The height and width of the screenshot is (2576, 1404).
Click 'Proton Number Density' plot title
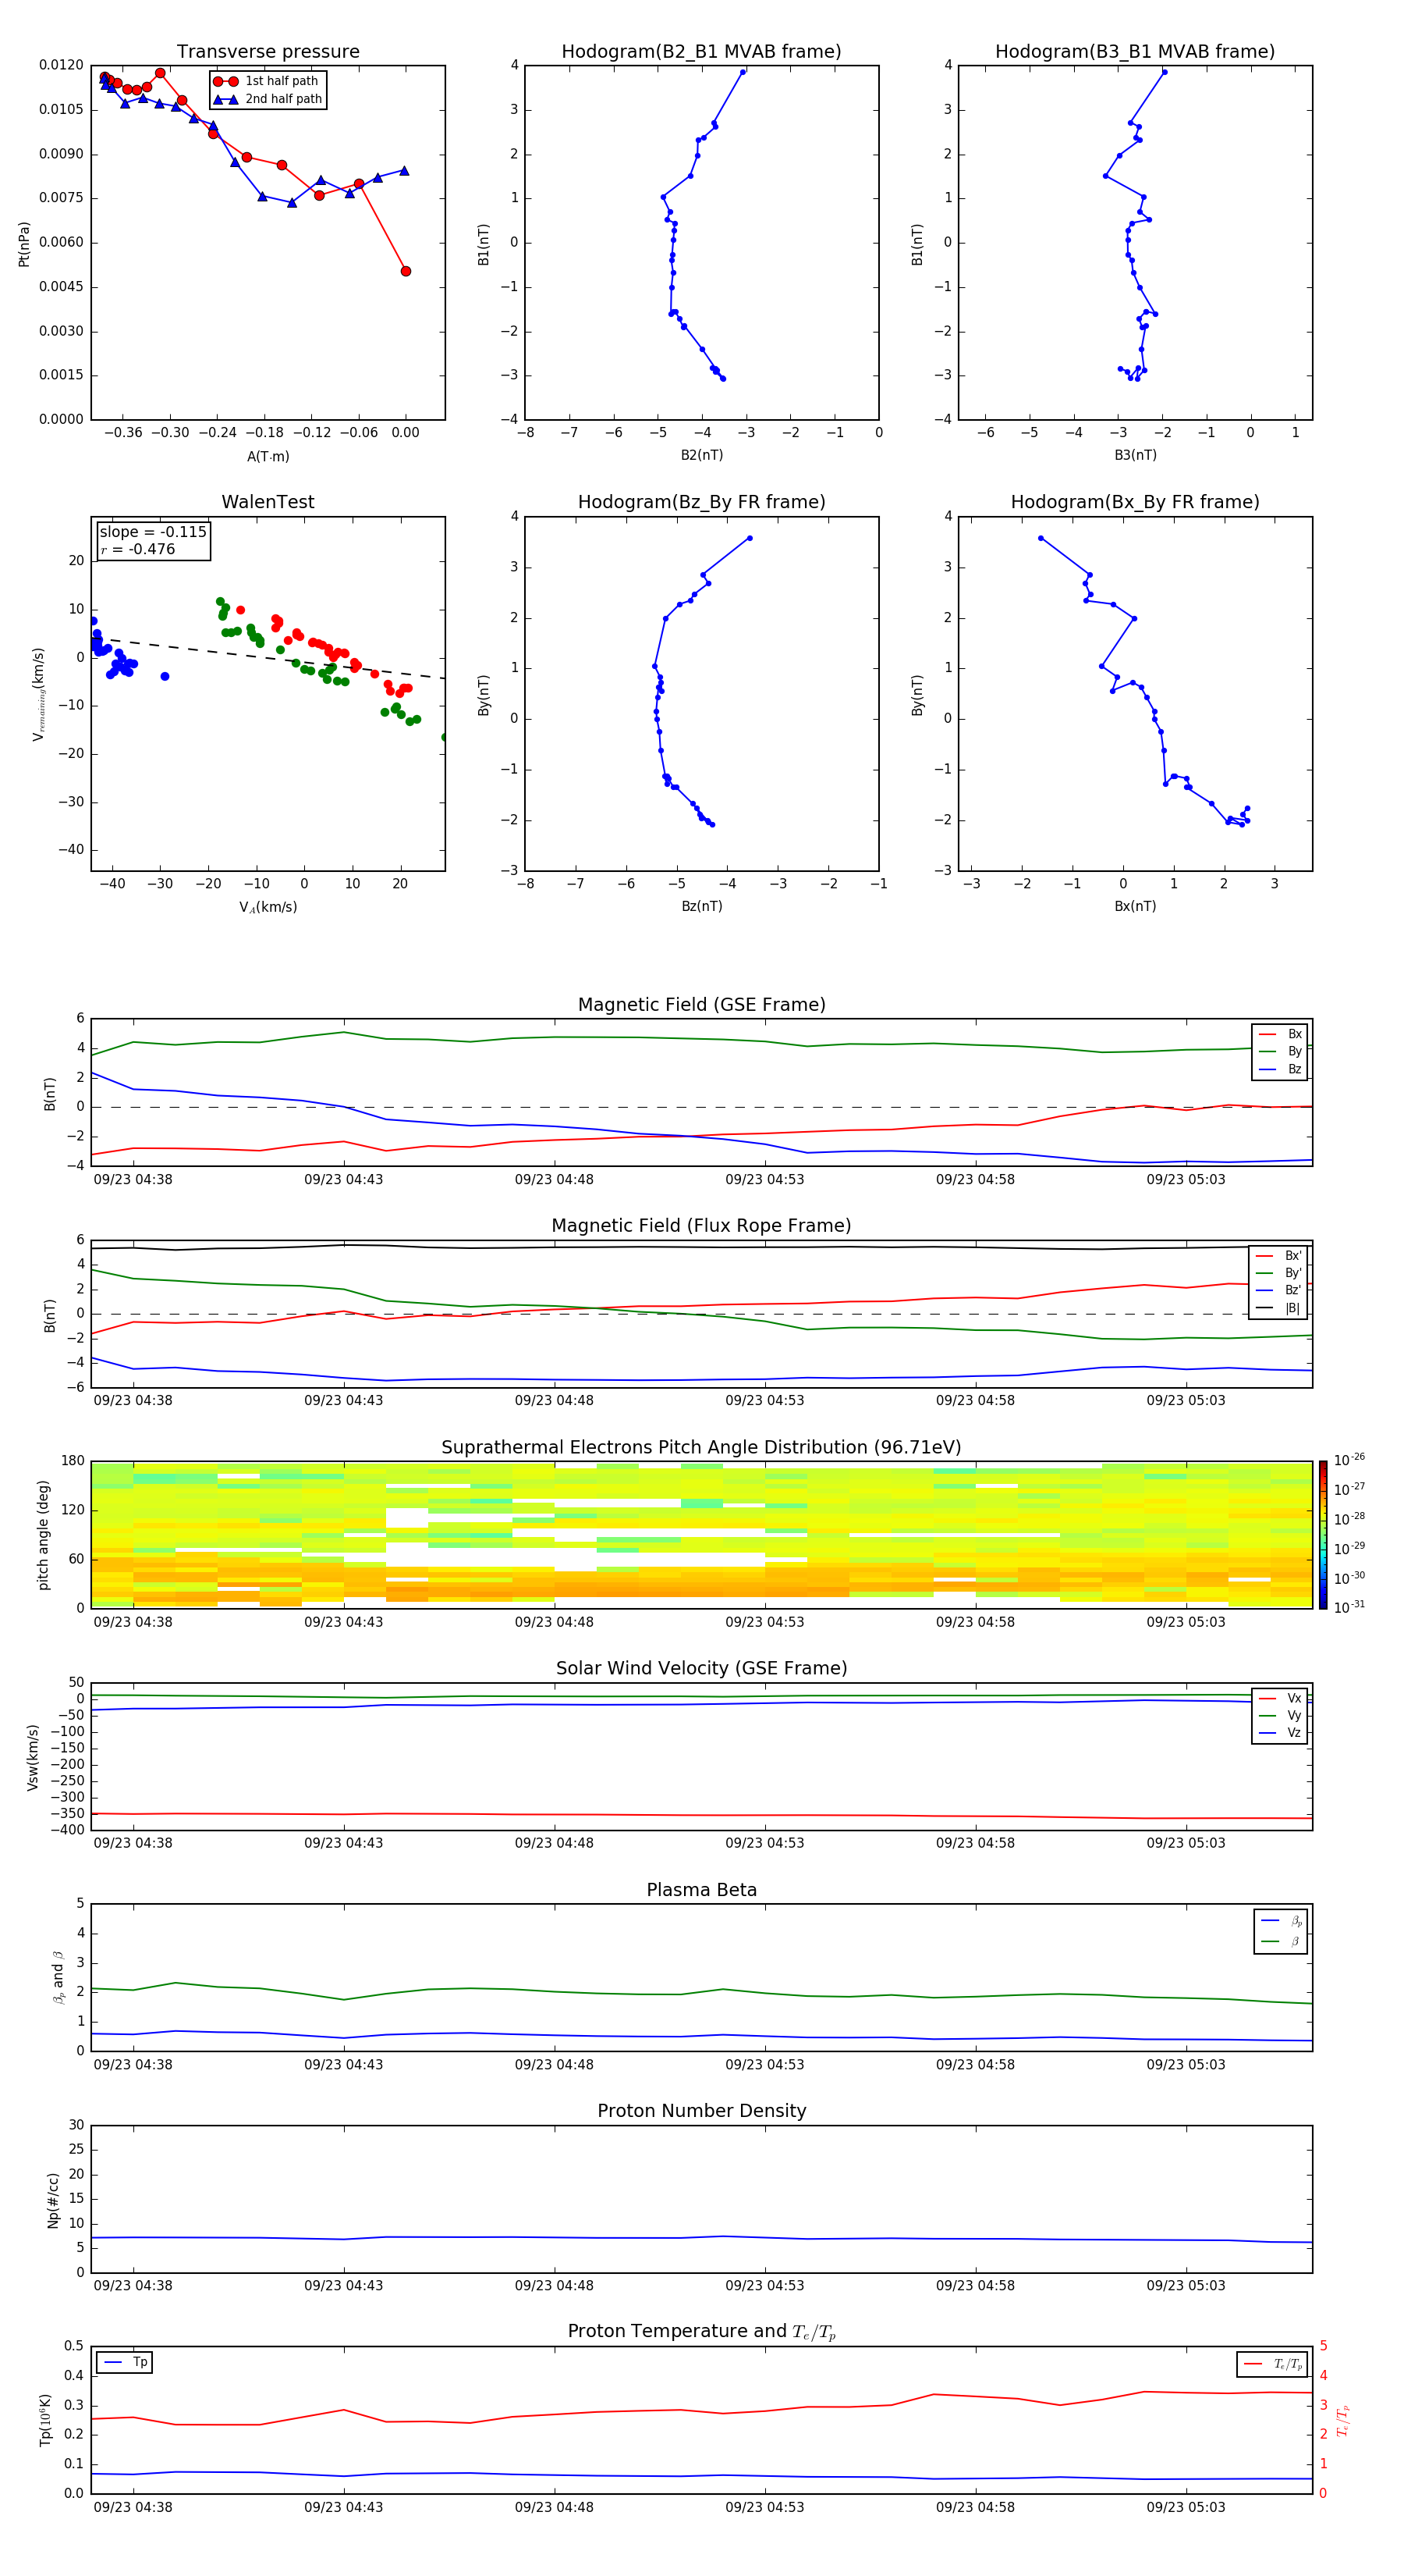click(x=701, y=2111)
